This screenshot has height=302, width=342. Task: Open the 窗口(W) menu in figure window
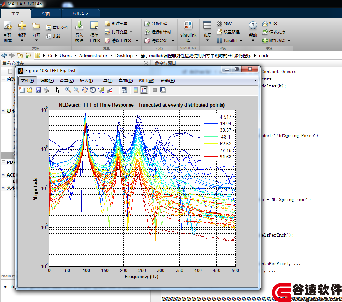146,81
